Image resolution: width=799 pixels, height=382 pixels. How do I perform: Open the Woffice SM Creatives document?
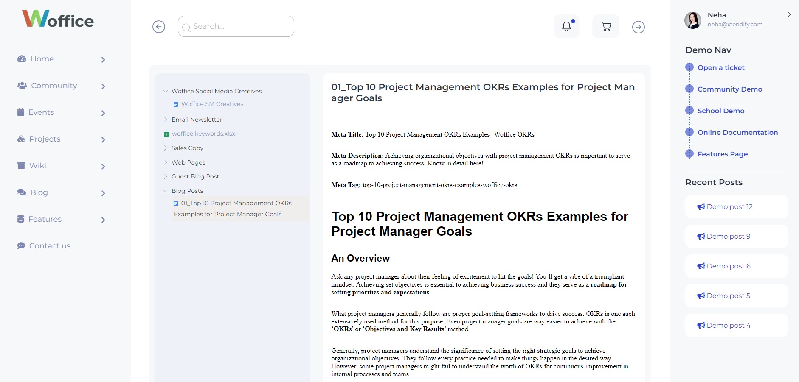pyautogui.click(x=212, y=104)
